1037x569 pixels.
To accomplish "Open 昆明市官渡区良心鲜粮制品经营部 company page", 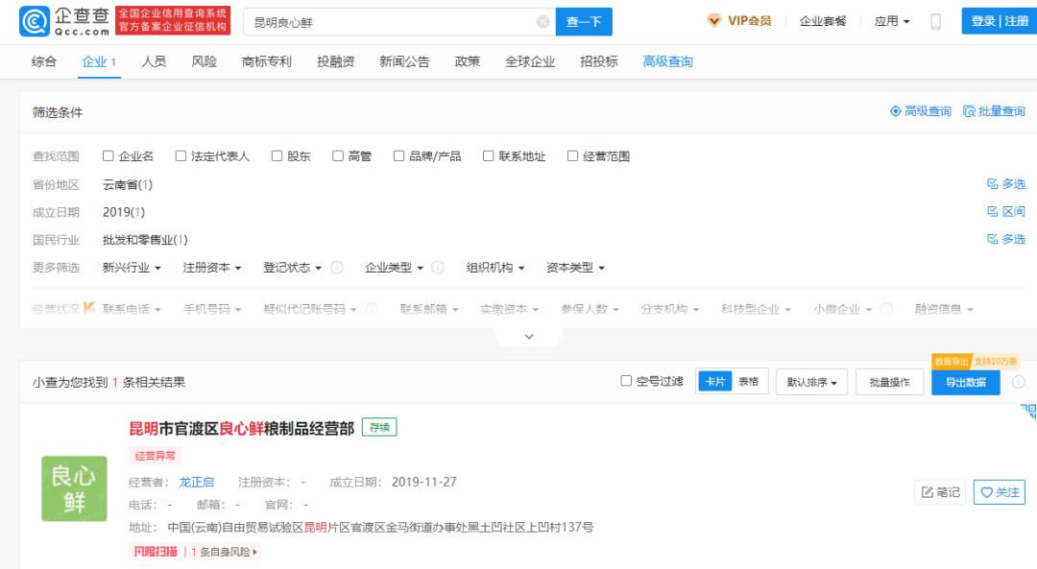I will tap(241, 428).
